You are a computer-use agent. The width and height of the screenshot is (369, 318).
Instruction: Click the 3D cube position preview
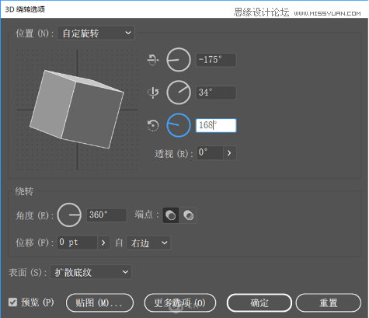coord(77,110)
